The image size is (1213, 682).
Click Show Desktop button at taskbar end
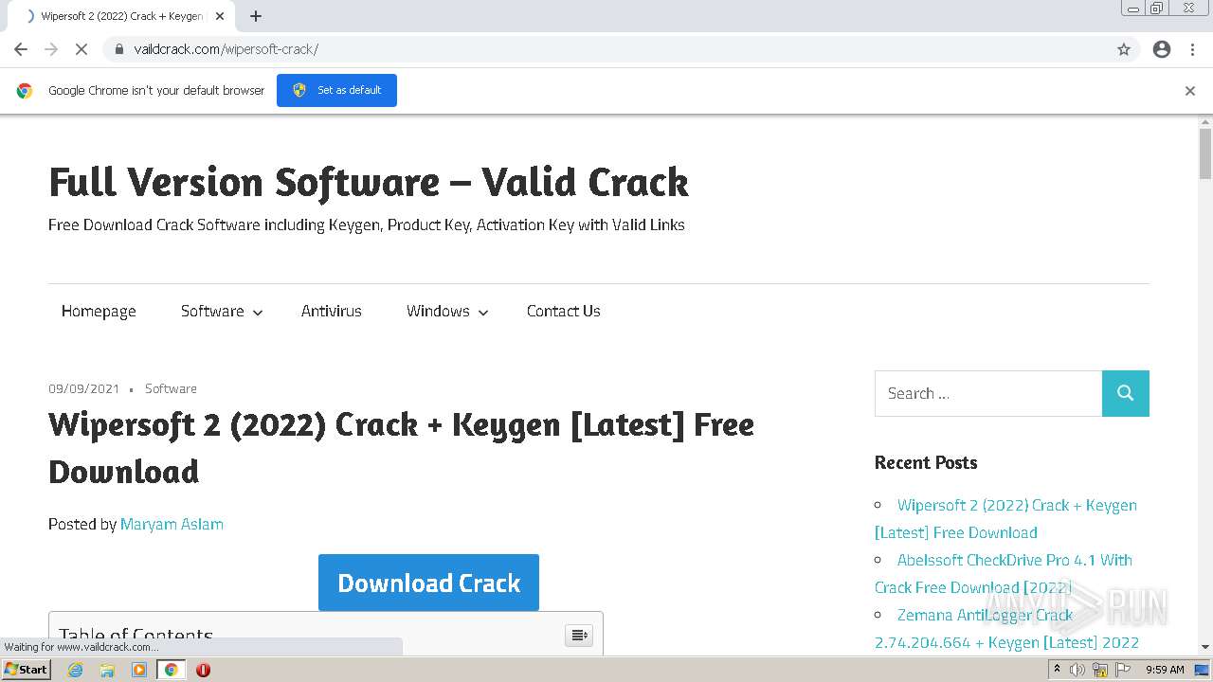point(1203,670)
